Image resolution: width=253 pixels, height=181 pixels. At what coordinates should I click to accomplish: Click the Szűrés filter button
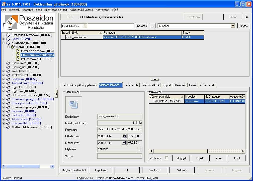(243, 26)
